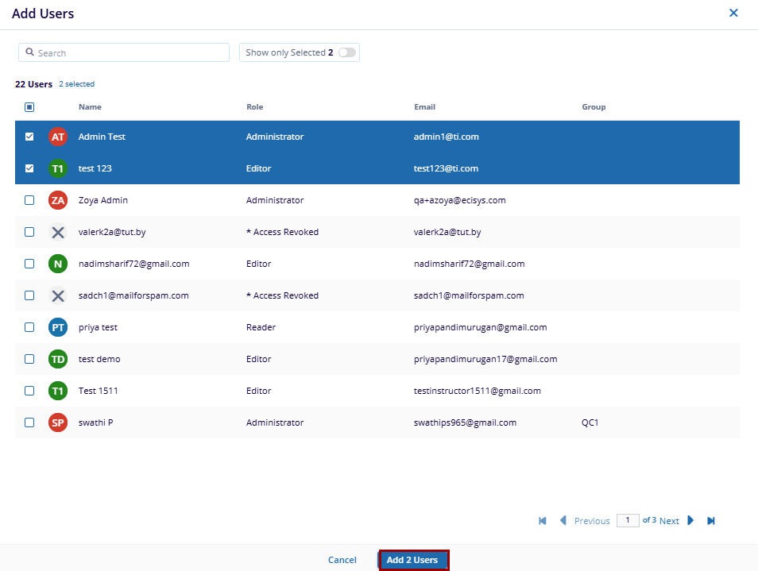Click the ZA avatar for Zoya Admin
The height and width of the screenshot is (571, 758).
click(x=57, y=200)
